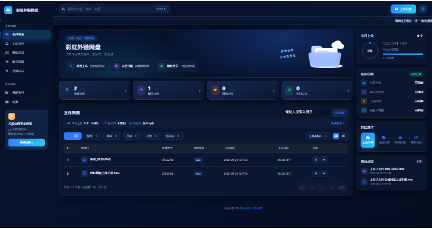Select the last filter tab showing 0

pos(173,136)
